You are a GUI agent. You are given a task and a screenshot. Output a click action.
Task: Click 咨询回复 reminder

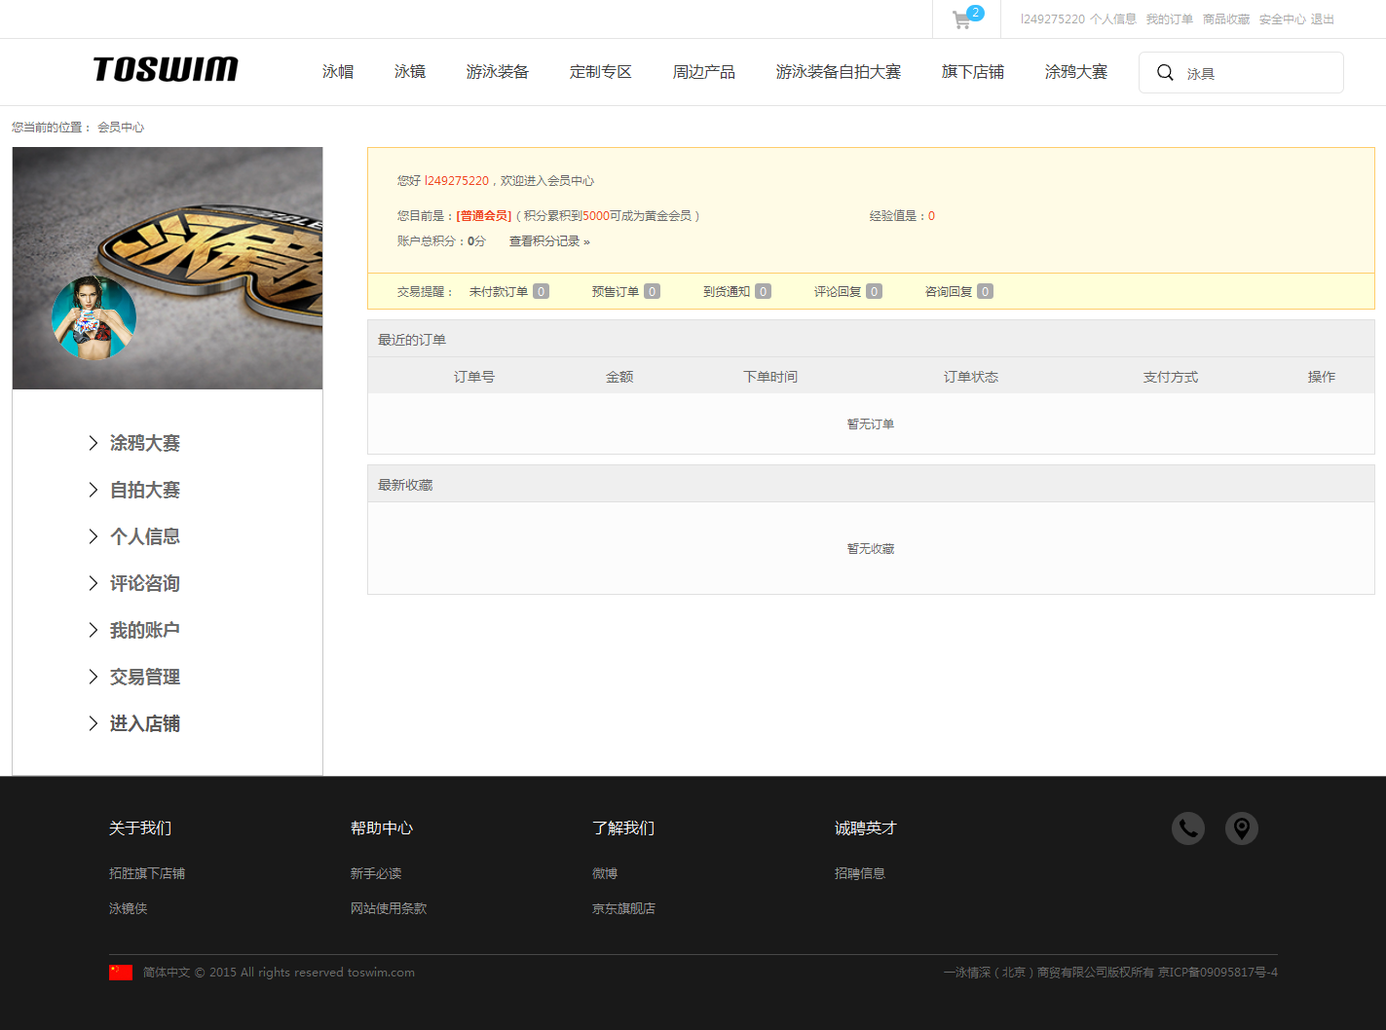coord(958,292)
